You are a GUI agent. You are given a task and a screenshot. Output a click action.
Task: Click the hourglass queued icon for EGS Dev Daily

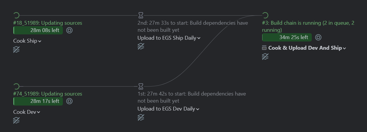click(x=141, y=86)
